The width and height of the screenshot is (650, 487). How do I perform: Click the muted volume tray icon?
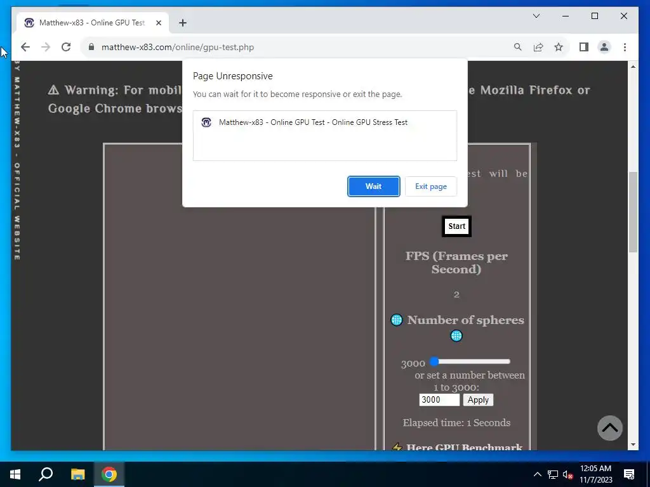[x=567, y=474]
